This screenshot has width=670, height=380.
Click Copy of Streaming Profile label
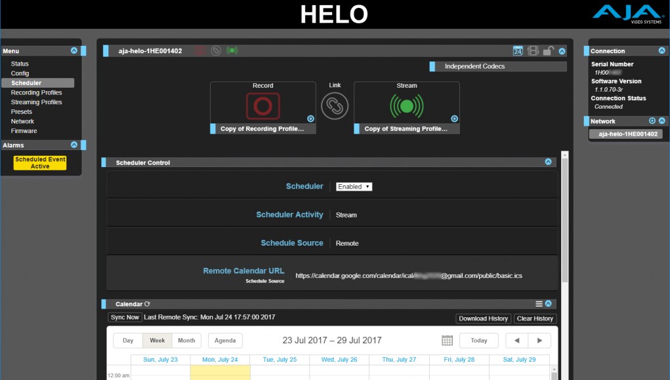[x=406, y=129]
